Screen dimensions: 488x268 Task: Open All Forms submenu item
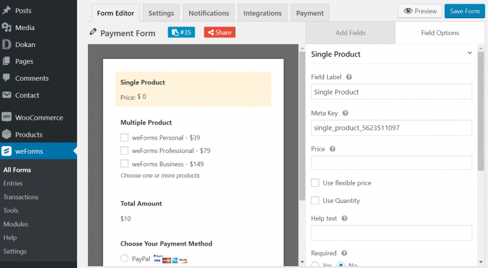[x=17, y=170]
